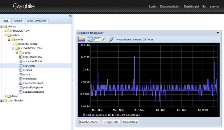
Task: Click the agents folder icon
Action: coord(13,39)
